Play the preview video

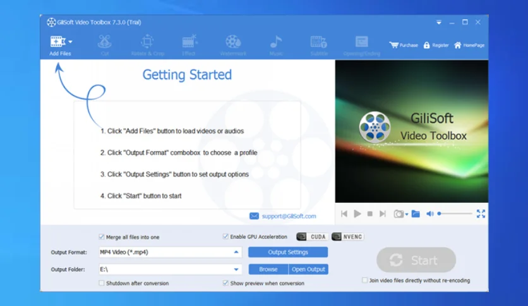[x=357, y=214]
